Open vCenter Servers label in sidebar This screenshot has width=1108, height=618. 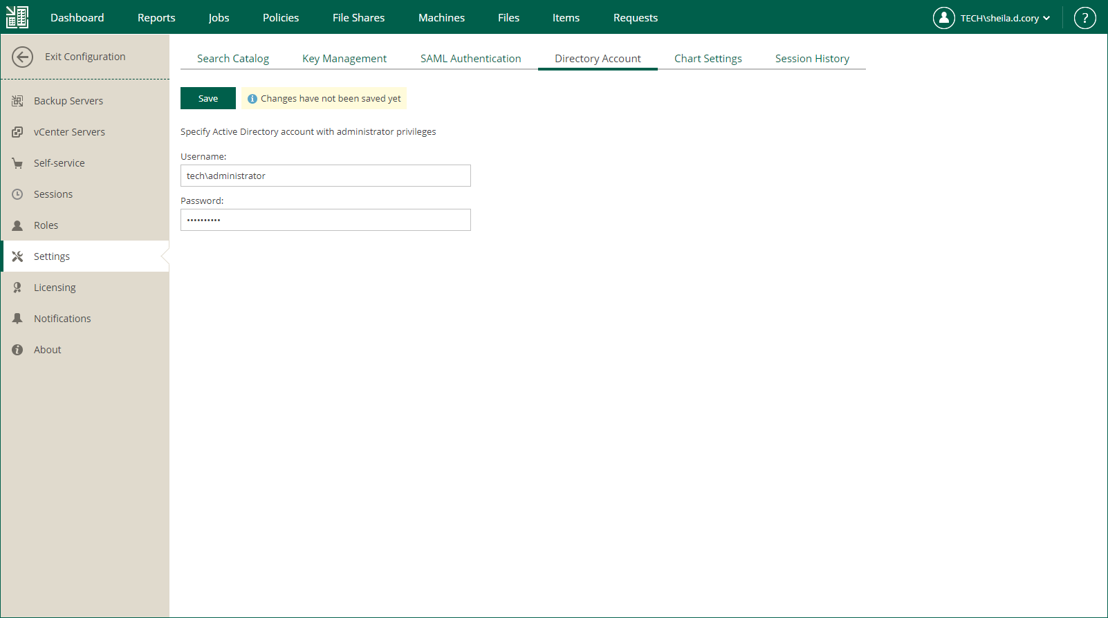(x=69, y=132)
